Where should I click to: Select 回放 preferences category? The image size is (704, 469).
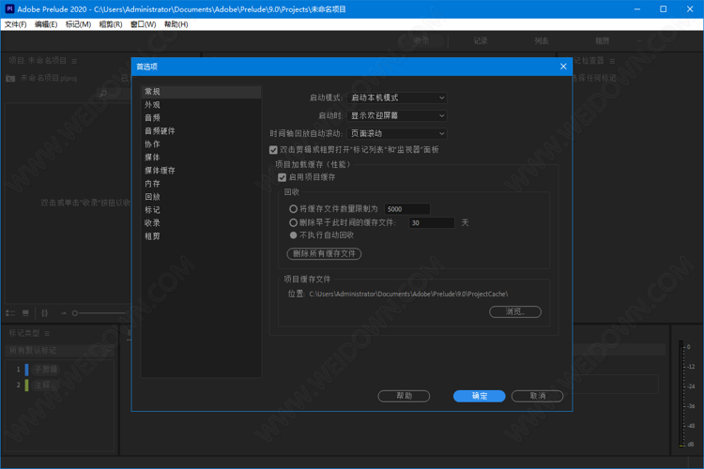point(201,197)
